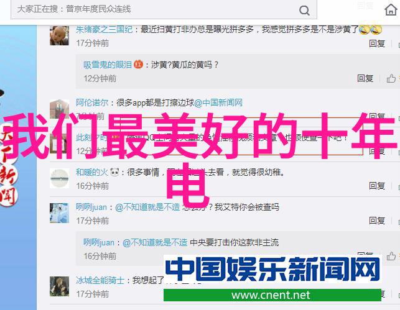Open the home icon at top right
400x310 pixels.
pos(391,10)
